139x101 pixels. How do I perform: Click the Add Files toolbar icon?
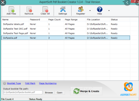point(11,9)
